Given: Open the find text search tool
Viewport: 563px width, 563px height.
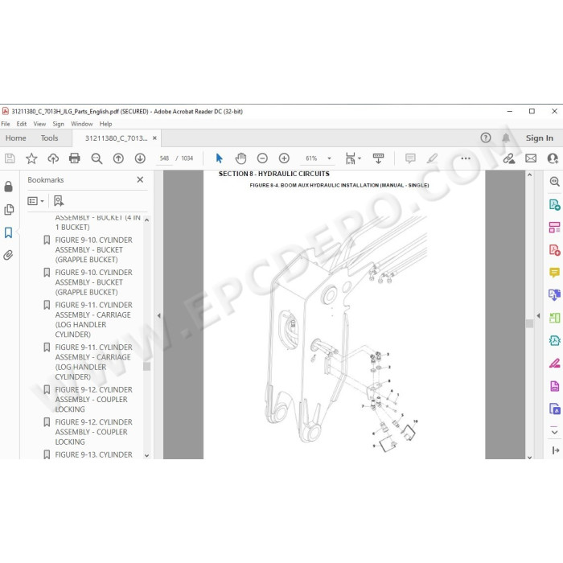Looking at the screenshot, I should (x=97, y=158).
